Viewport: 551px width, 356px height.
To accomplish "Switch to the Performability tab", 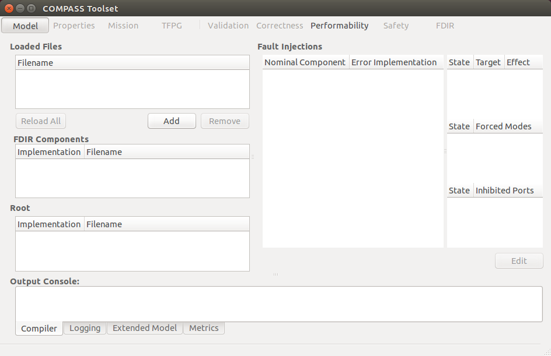I will tap(340, 26).
